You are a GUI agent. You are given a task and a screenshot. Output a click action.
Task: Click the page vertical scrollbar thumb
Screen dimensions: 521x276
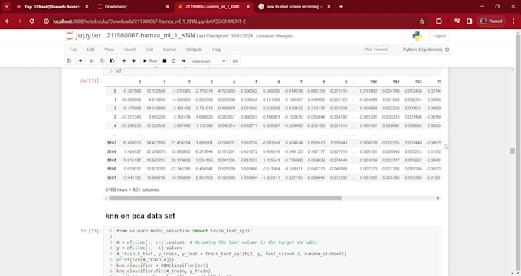512,151
